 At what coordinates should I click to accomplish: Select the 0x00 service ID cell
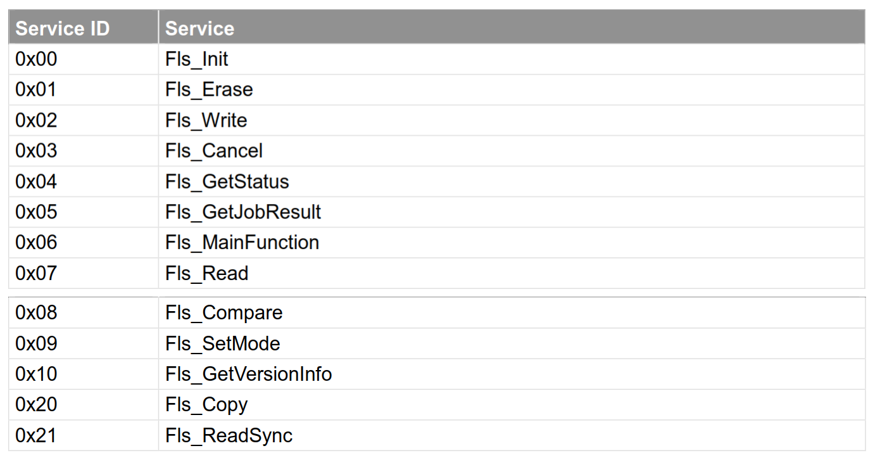84,60
